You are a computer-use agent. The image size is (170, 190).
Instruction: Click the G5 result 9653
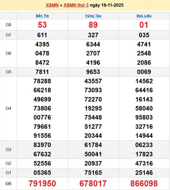click(93, 72)
